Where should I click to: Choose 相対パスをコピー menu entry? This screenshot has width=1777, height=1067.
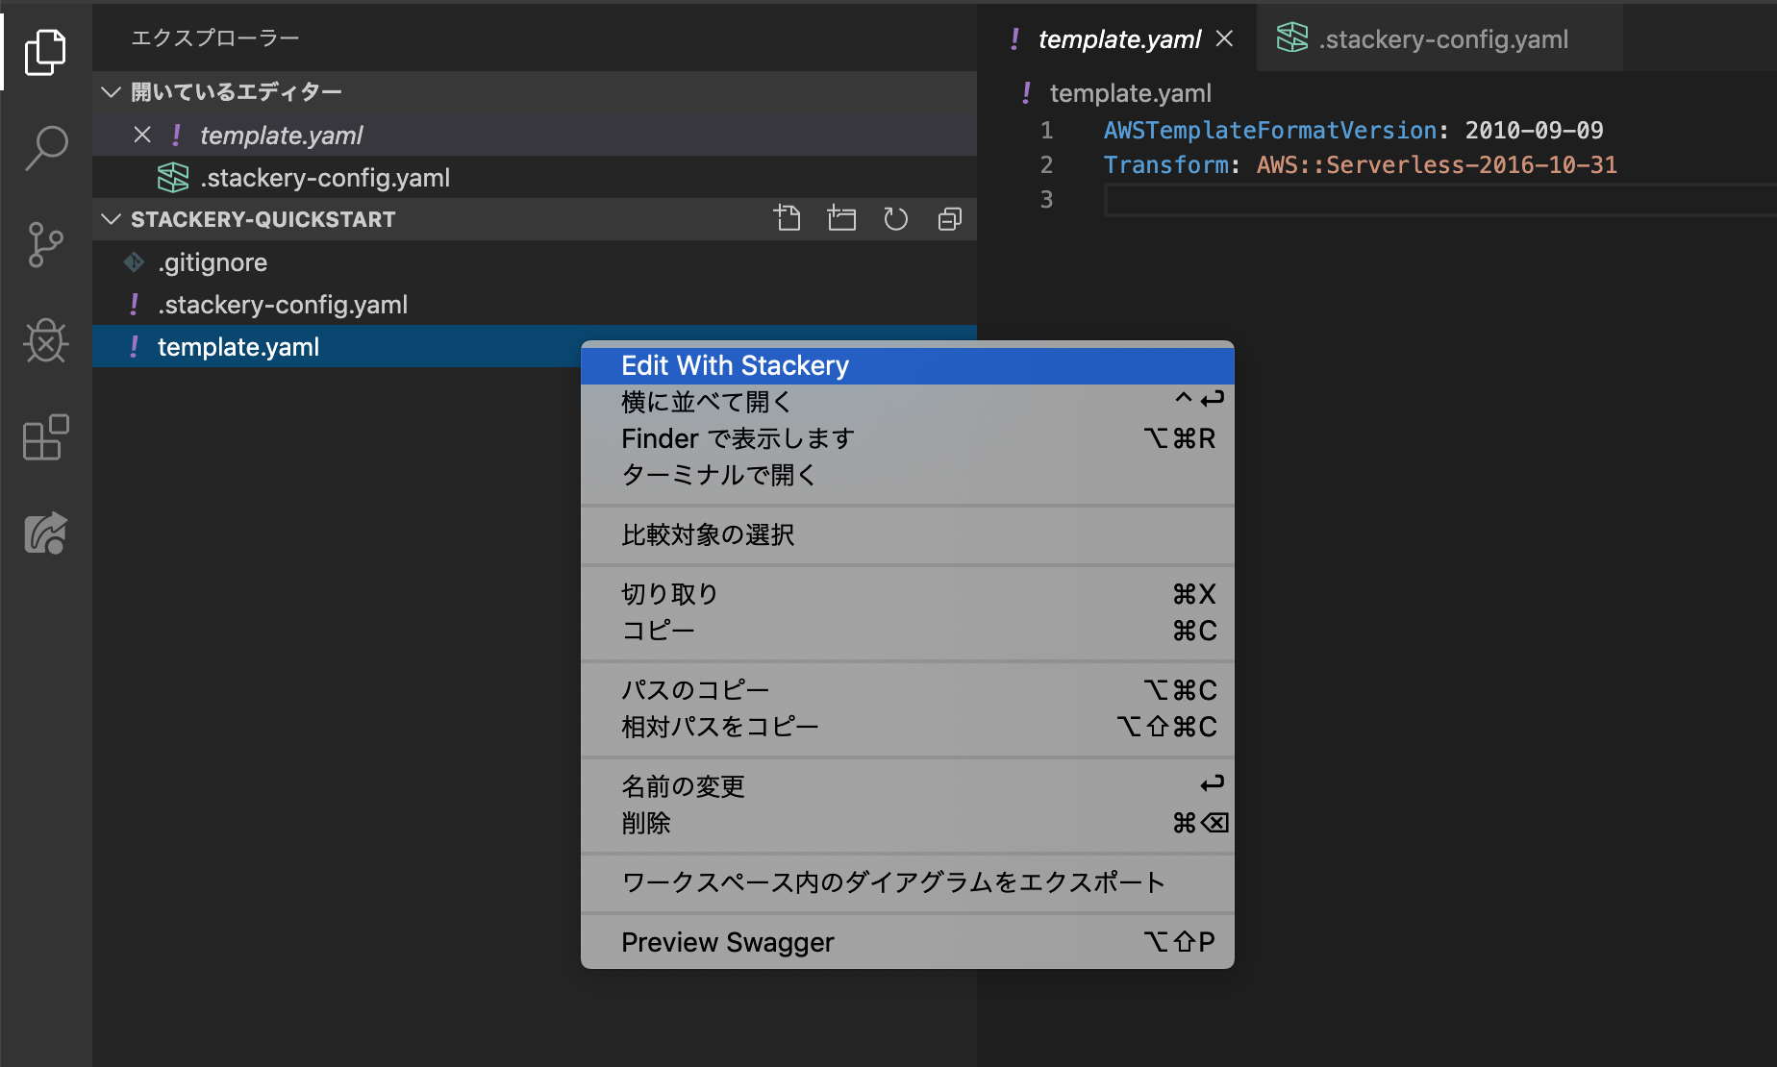click(907, 727)
